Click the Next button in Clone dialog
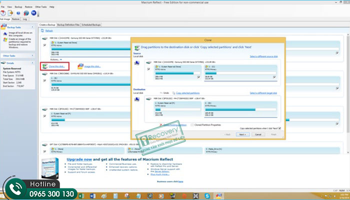 [242, 134]
